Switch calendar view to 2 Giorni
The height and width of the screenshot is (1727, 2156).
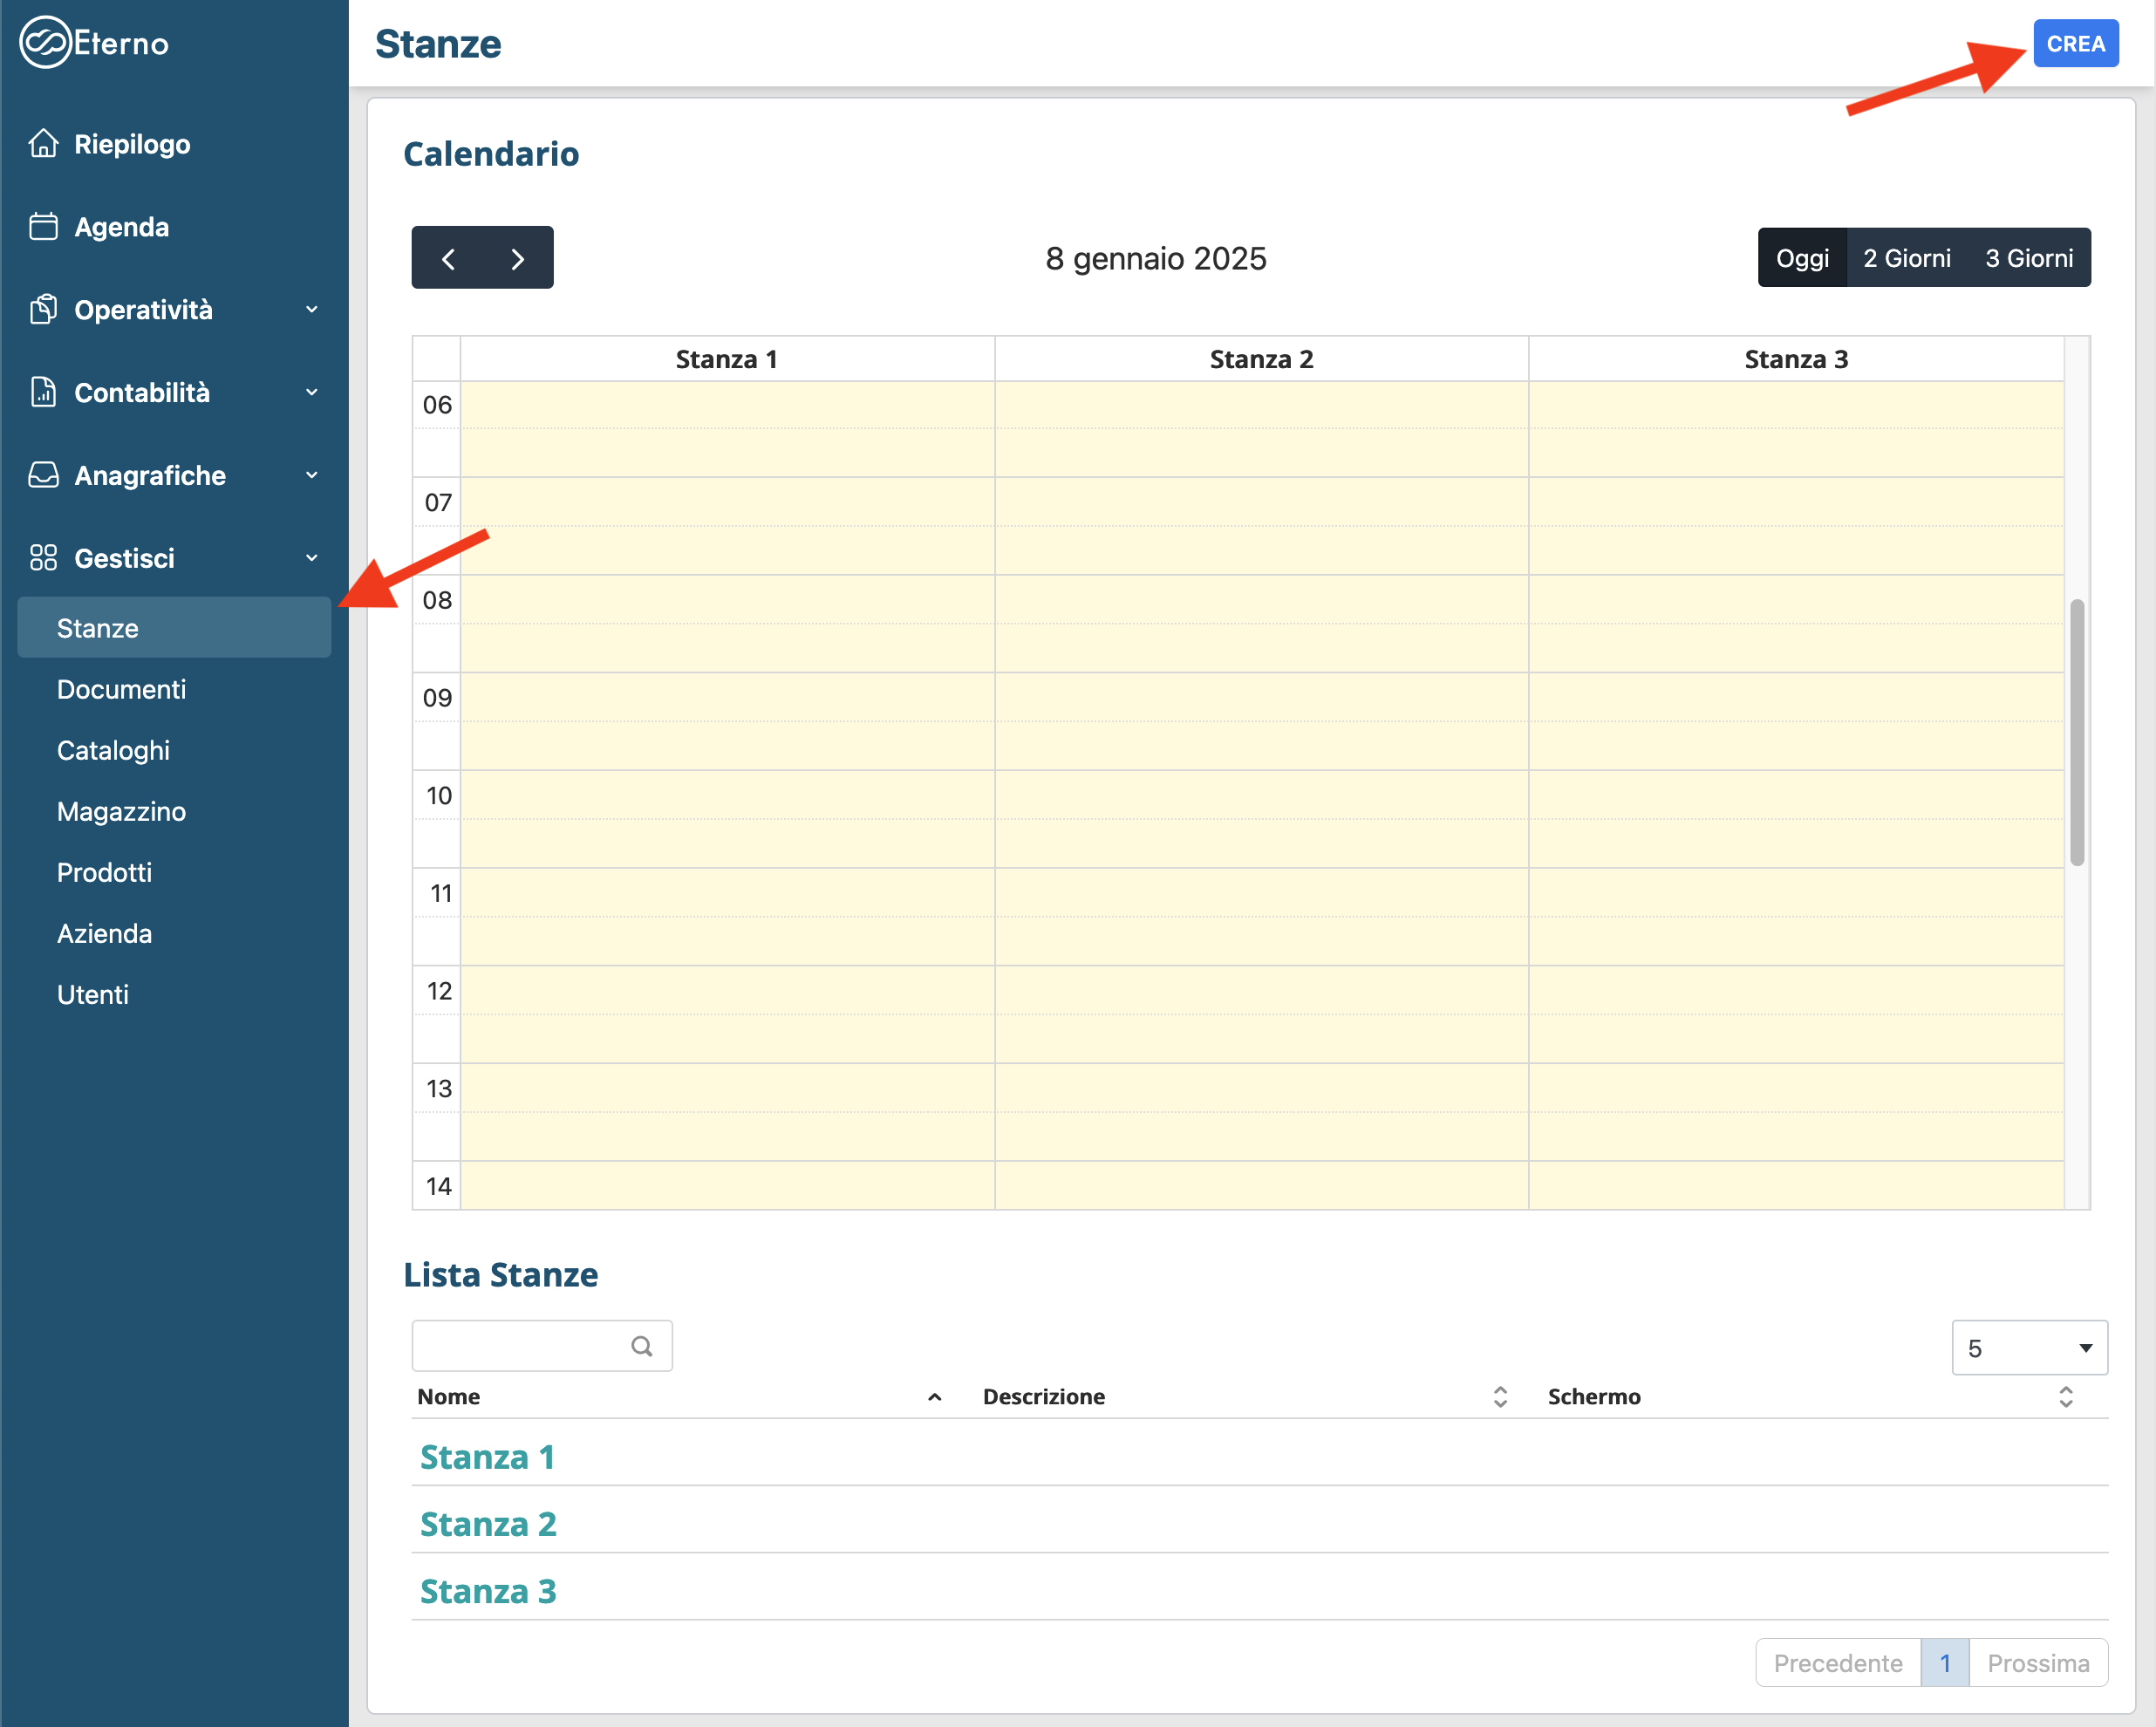coord(1906,258)
